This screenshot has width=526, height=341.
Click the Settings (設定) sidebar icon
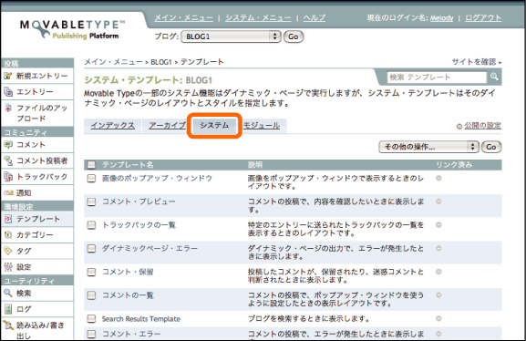pos(8,267)
